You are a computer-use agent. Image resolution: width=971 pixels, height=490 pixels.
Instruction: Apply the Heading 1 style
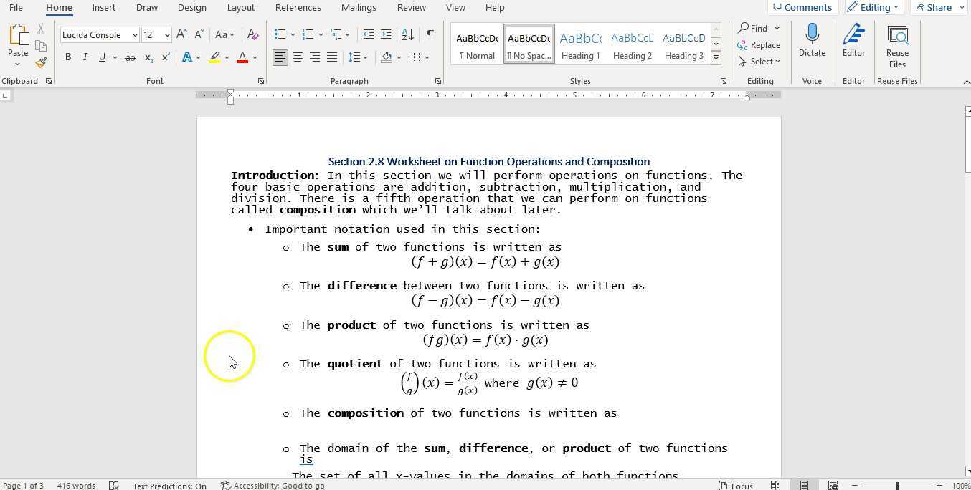(x=581, y=44)
